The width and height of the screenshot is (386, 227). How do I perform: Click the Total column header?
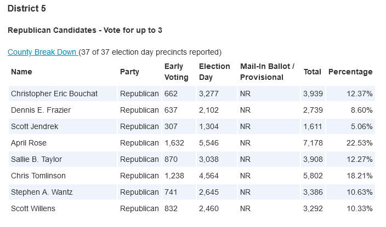(312, 72)
